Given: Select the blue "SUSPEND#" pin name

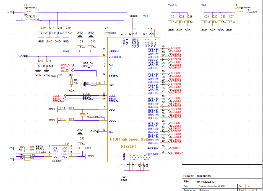Looking at the screenshot, I should [x=152, y=154].
